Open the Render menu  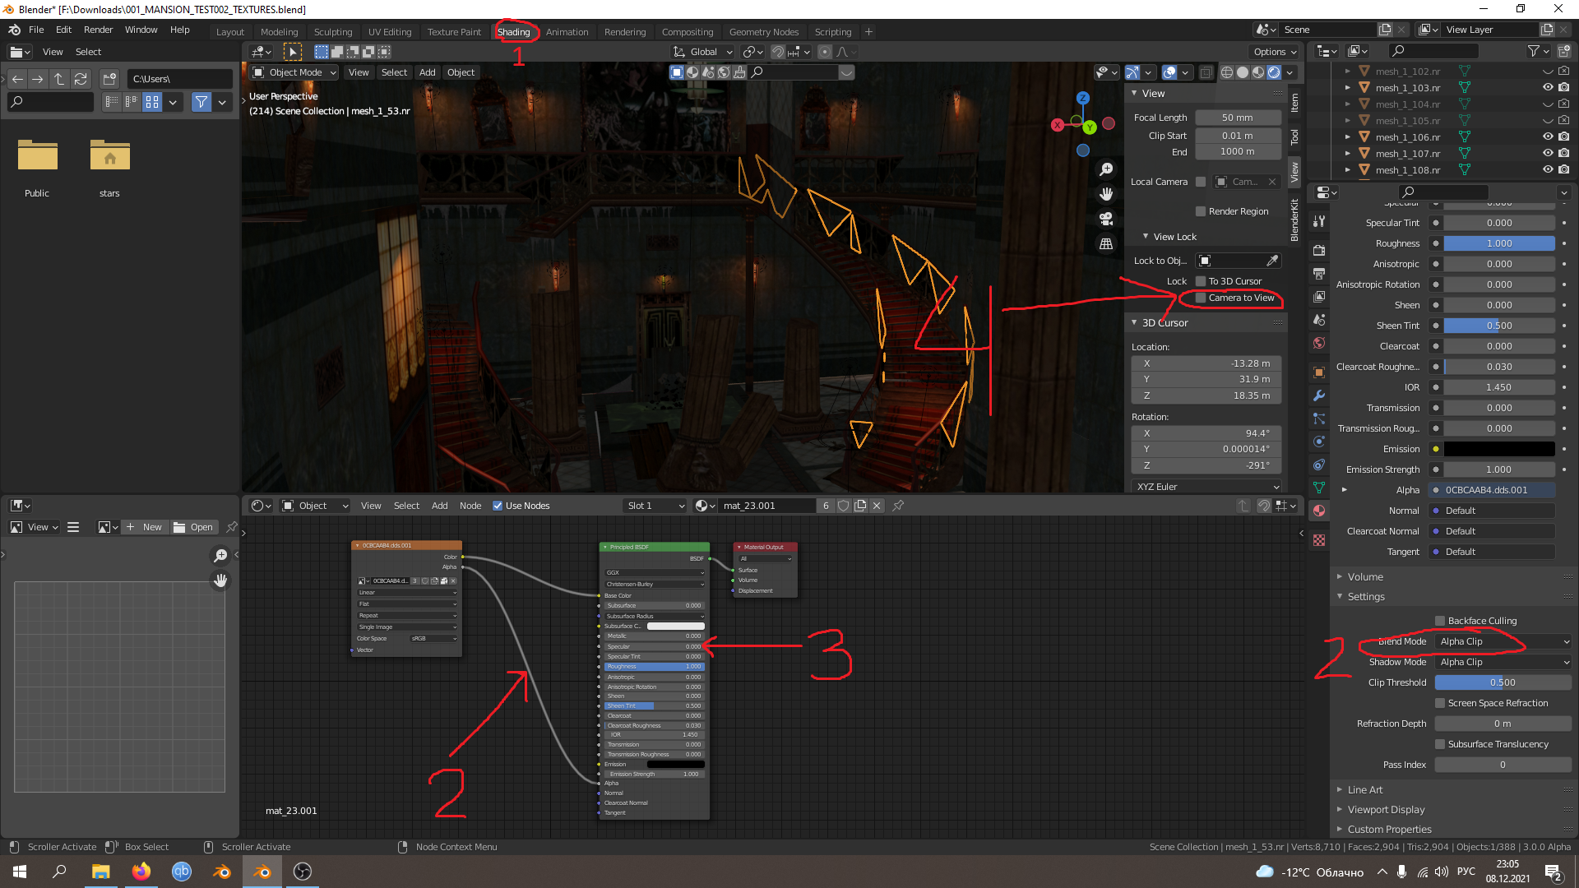(98, 30)
